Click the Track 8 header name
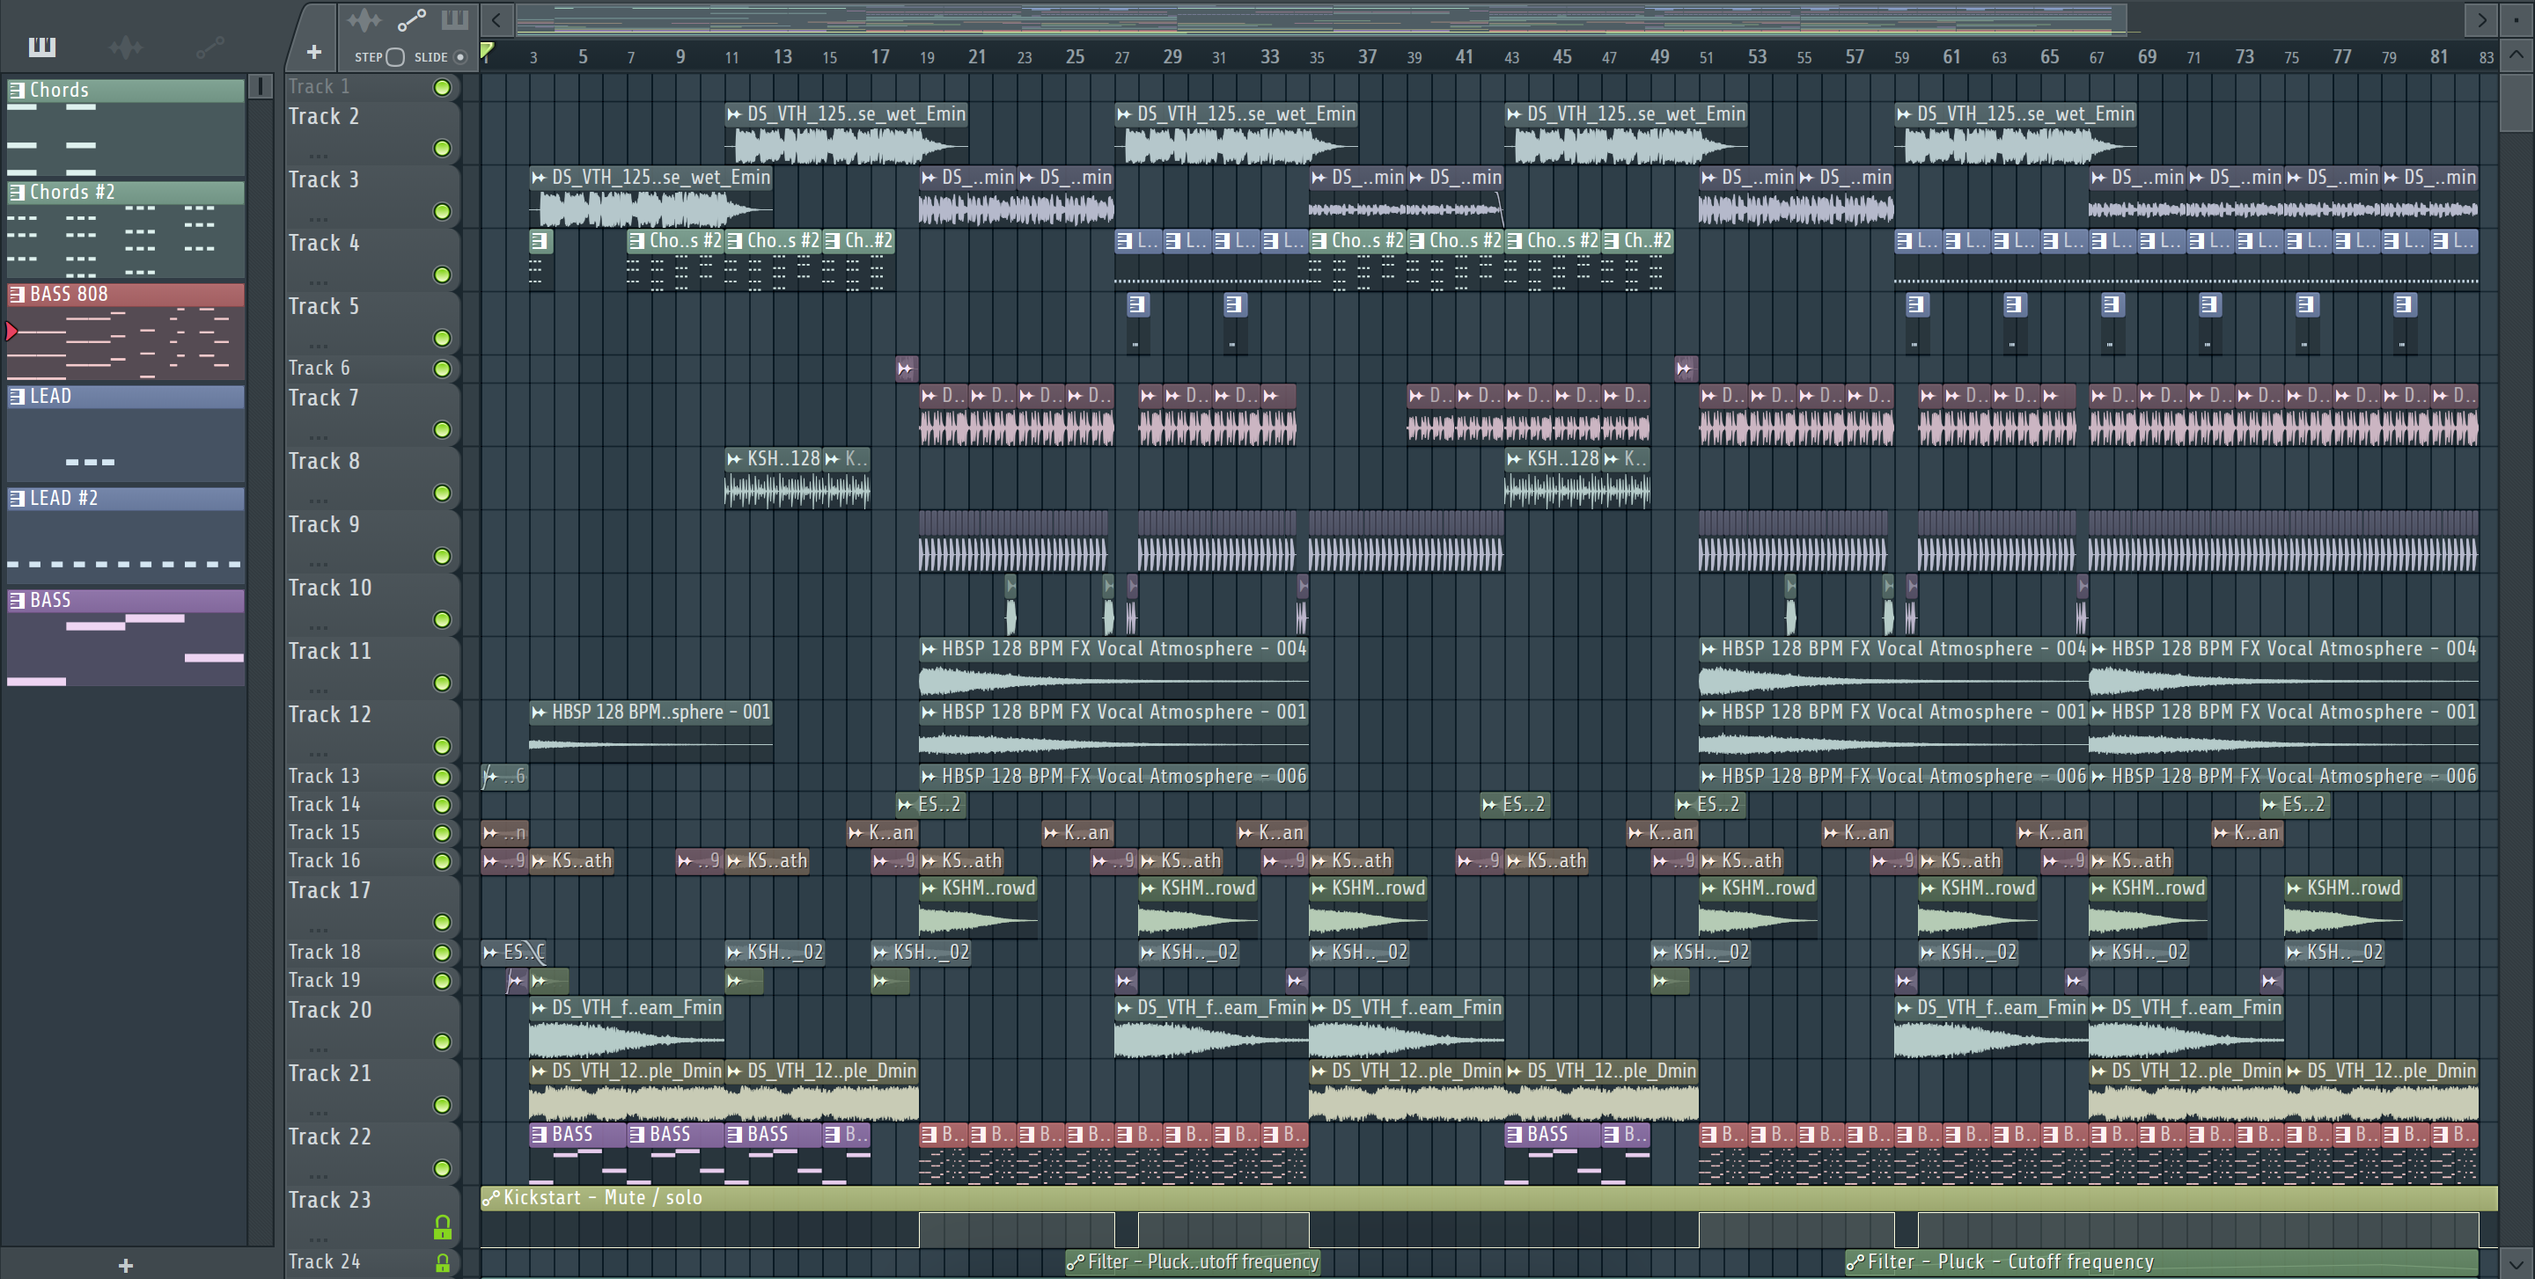This screenshot has height=1279, width=2535. pos(324,461)
